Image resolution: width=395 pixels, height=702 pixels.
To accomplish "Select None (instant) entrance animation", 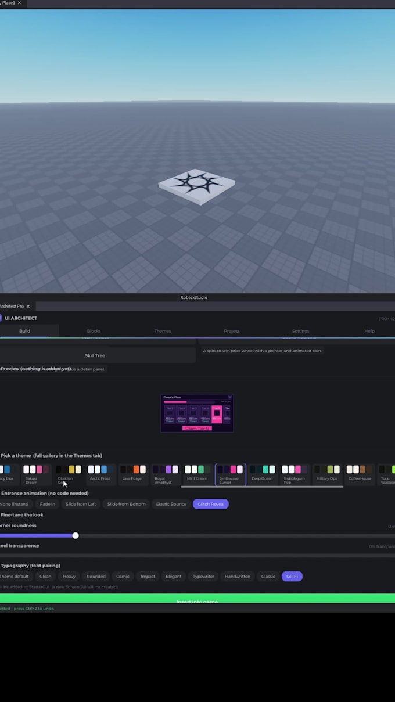I will [15, 504].
